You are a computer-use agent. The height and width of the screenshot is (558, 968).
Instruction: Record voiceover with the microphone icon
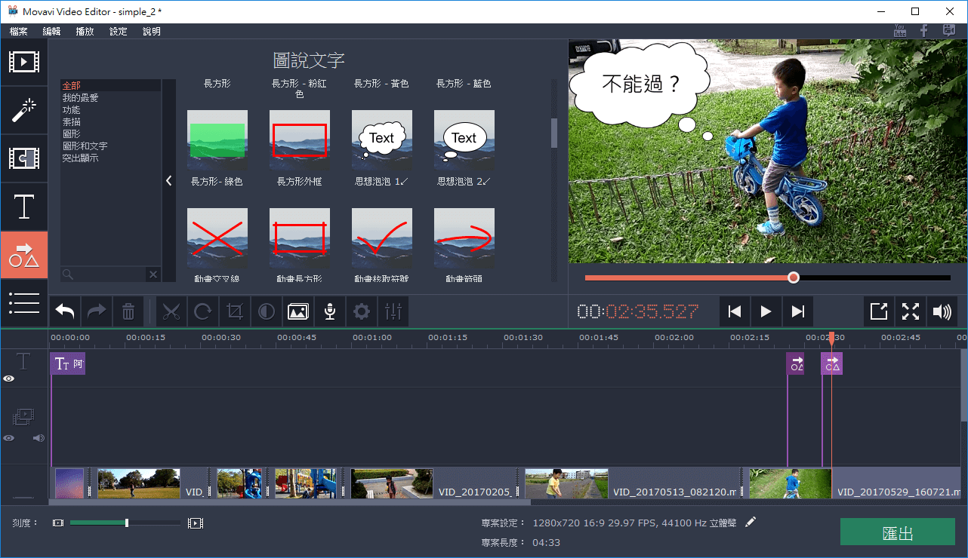click(x=330, y=311)
